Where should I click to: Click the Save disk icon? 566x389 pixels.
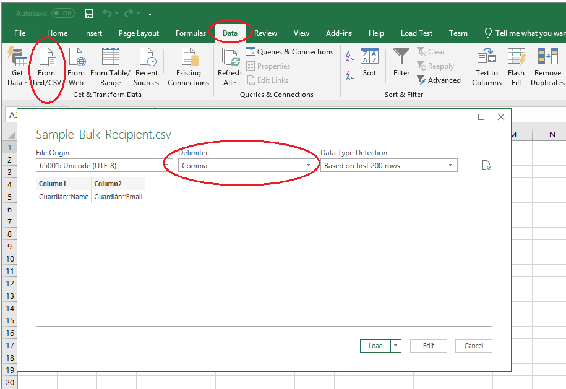pyautogui.click(x=88, y=14)
